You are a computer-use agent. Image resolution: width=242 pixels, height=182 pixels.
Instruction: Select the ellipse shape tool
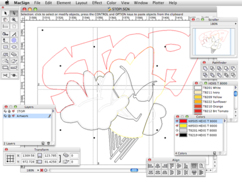pos(14,47)
